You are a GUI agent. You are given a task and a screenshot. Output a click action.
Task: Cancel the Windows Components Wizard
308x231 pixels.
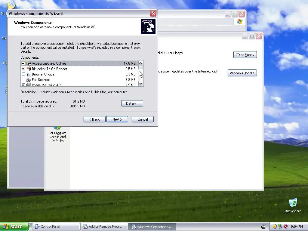point(143,119)
